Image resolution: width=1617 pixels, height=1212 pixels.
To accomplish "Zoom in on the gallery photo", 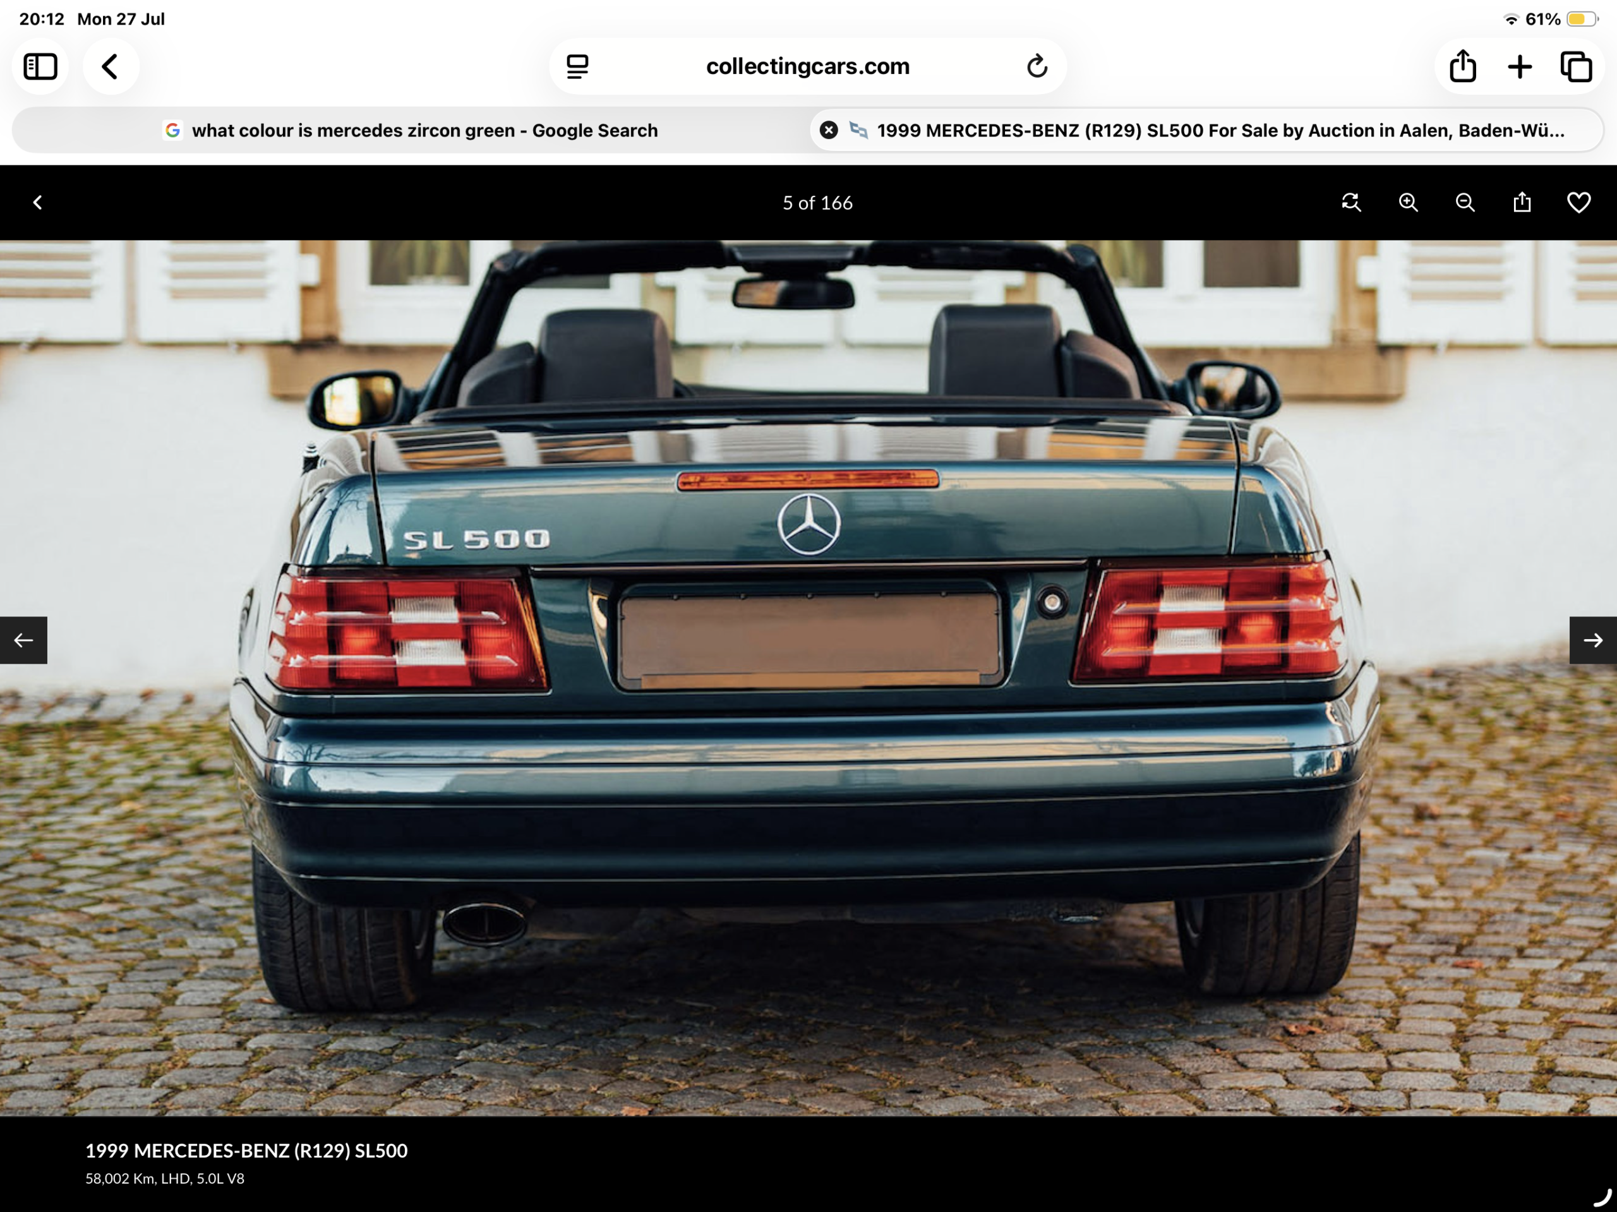I will point(1408,203).
